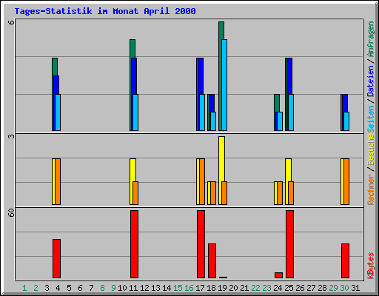
Task: Click day label 15 on the x-axis
Action: coord(178,288)
